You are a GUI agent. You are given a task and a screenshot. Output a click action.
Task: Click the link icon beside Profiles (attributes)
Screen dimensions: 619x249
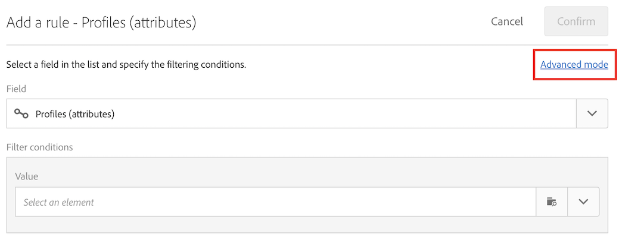tap(21, 114)
